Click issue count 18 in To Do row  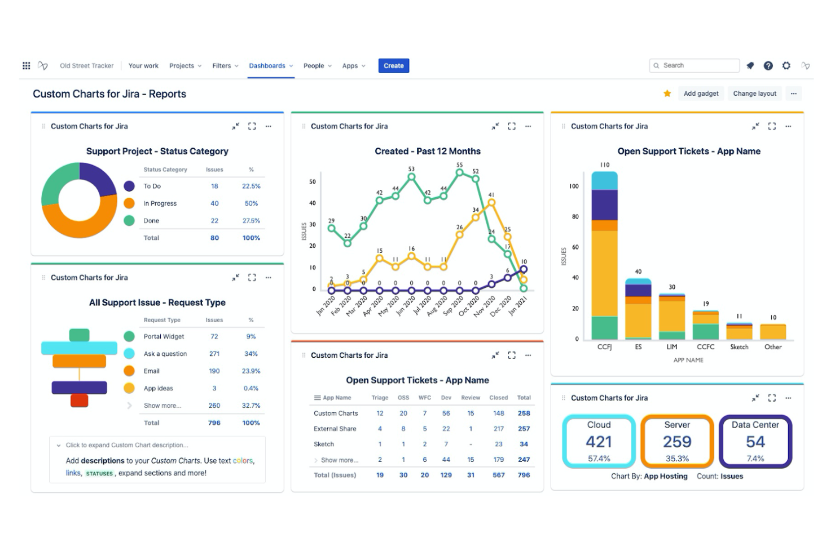[214, 186]
